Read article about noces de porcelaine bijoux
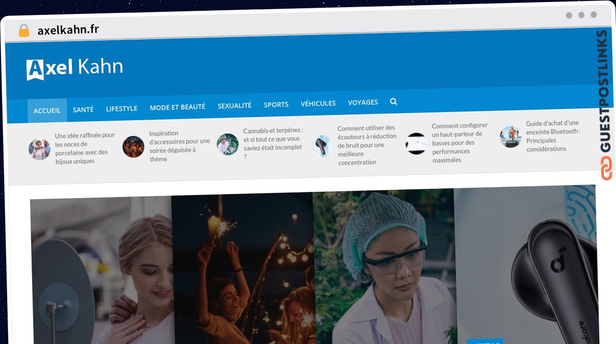The image size is (616, 344). point(85,148)
